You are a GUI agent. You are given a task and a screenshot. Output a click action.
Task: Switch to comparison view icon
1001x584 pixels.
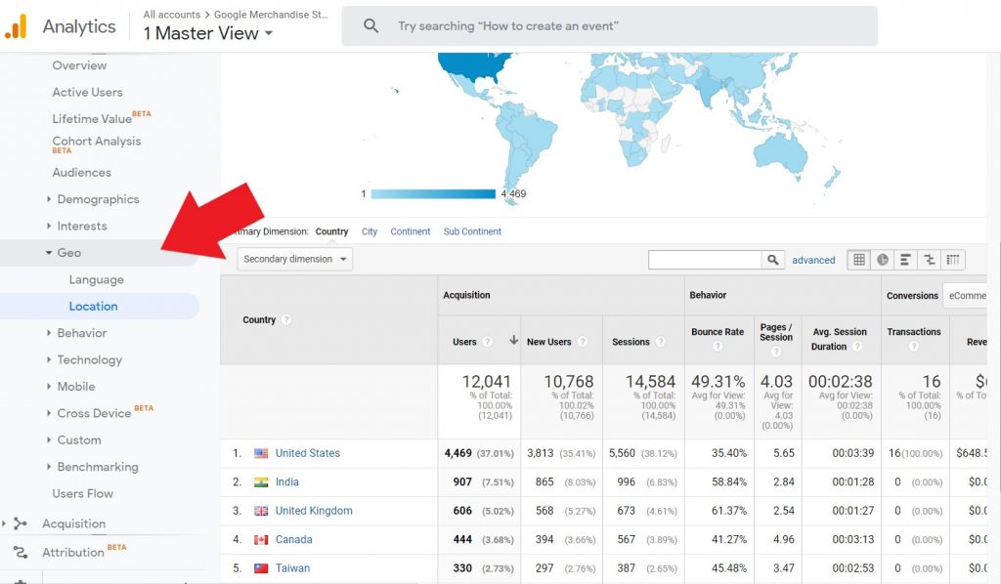click(x=929, y=260)
